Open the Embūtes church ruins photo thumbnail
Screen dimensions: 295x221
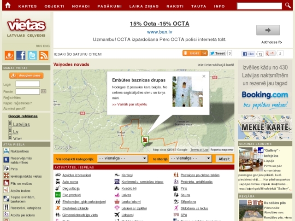187,91
